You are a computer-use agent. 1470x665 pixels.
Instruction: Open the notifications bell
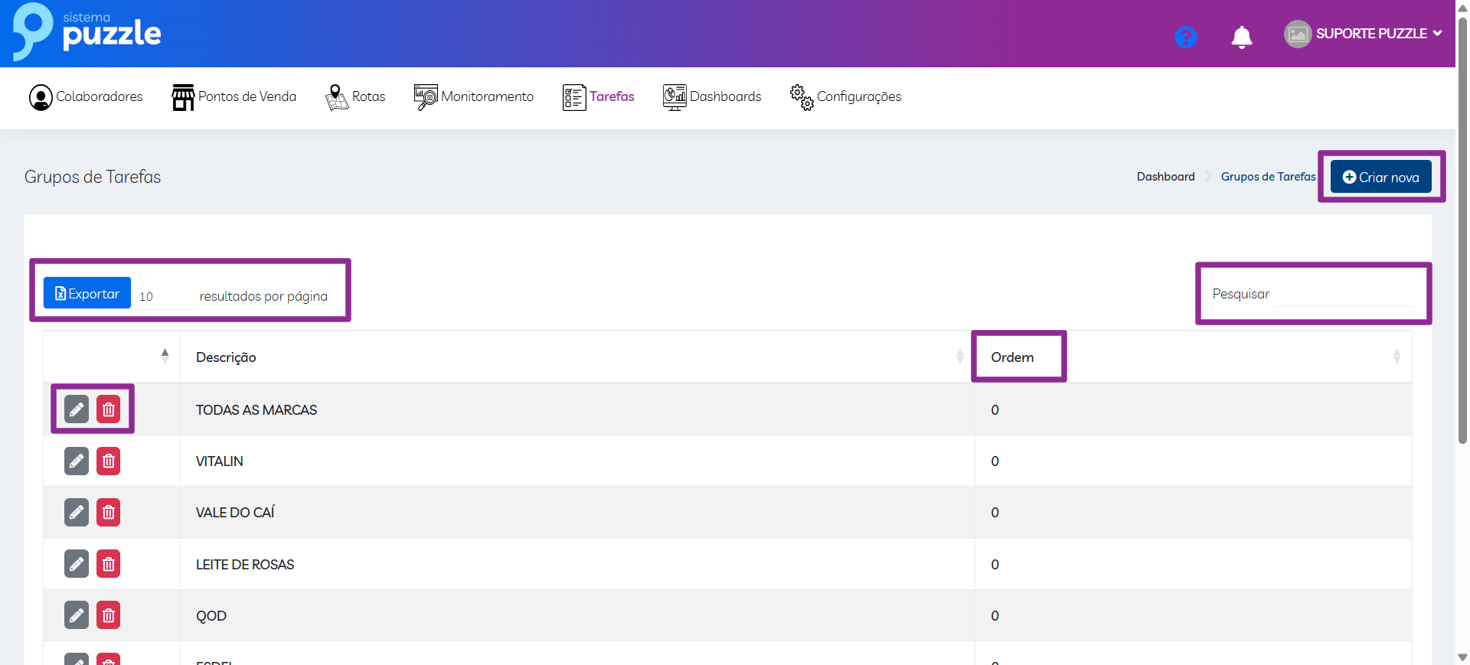click(x=1241, y=37)
